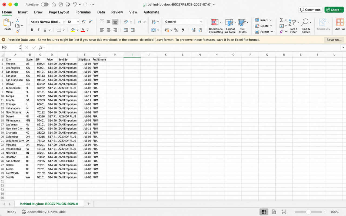This screenshot has height=216, width=346.
Task: Toggle Underline formatting
Action: coord(45,30)
